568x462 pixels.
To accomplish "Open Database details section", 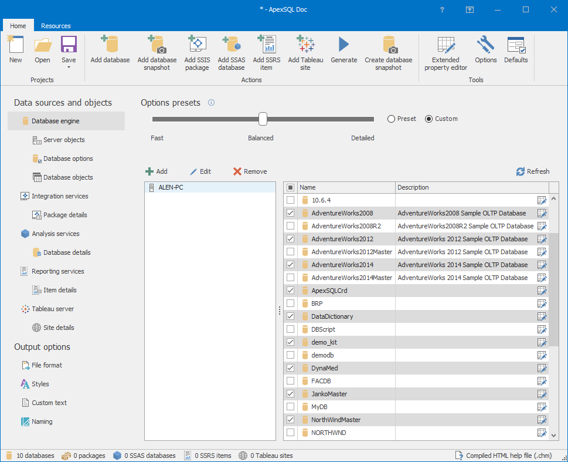I will [x=62, y=252].
